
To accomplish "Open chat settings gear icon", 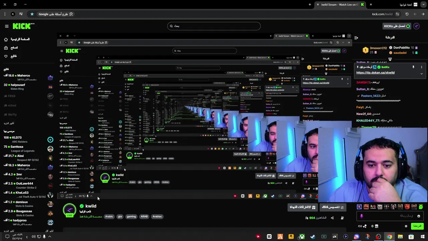I will [x=406, y=226].
